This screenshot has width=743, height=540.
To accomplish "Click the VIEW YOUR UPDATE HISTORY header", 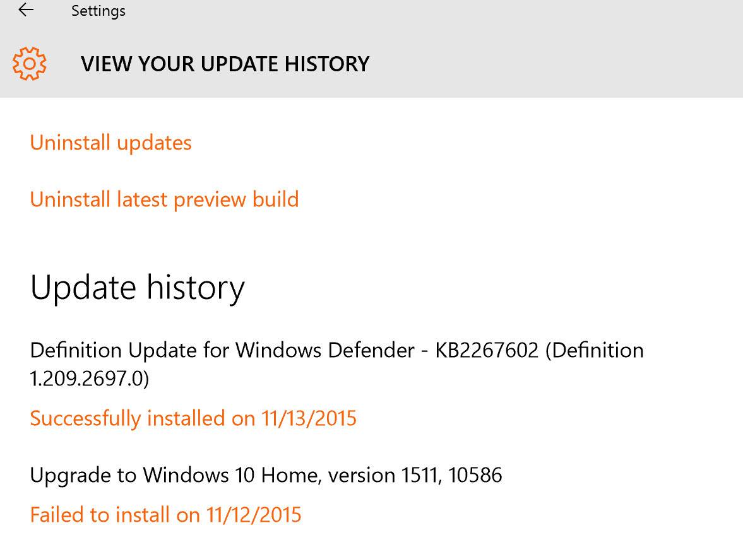I will click(225, 64).
